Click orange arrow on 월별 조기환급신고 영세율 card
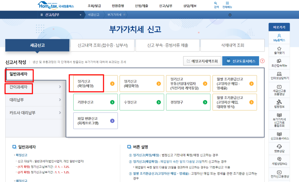 (252, 84)
